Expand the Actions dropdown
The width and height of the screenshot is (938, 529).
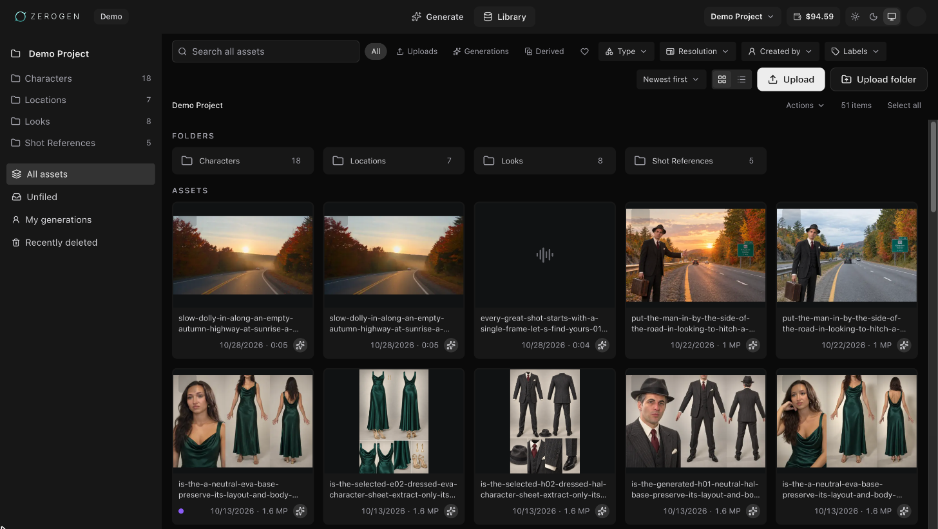805,106
